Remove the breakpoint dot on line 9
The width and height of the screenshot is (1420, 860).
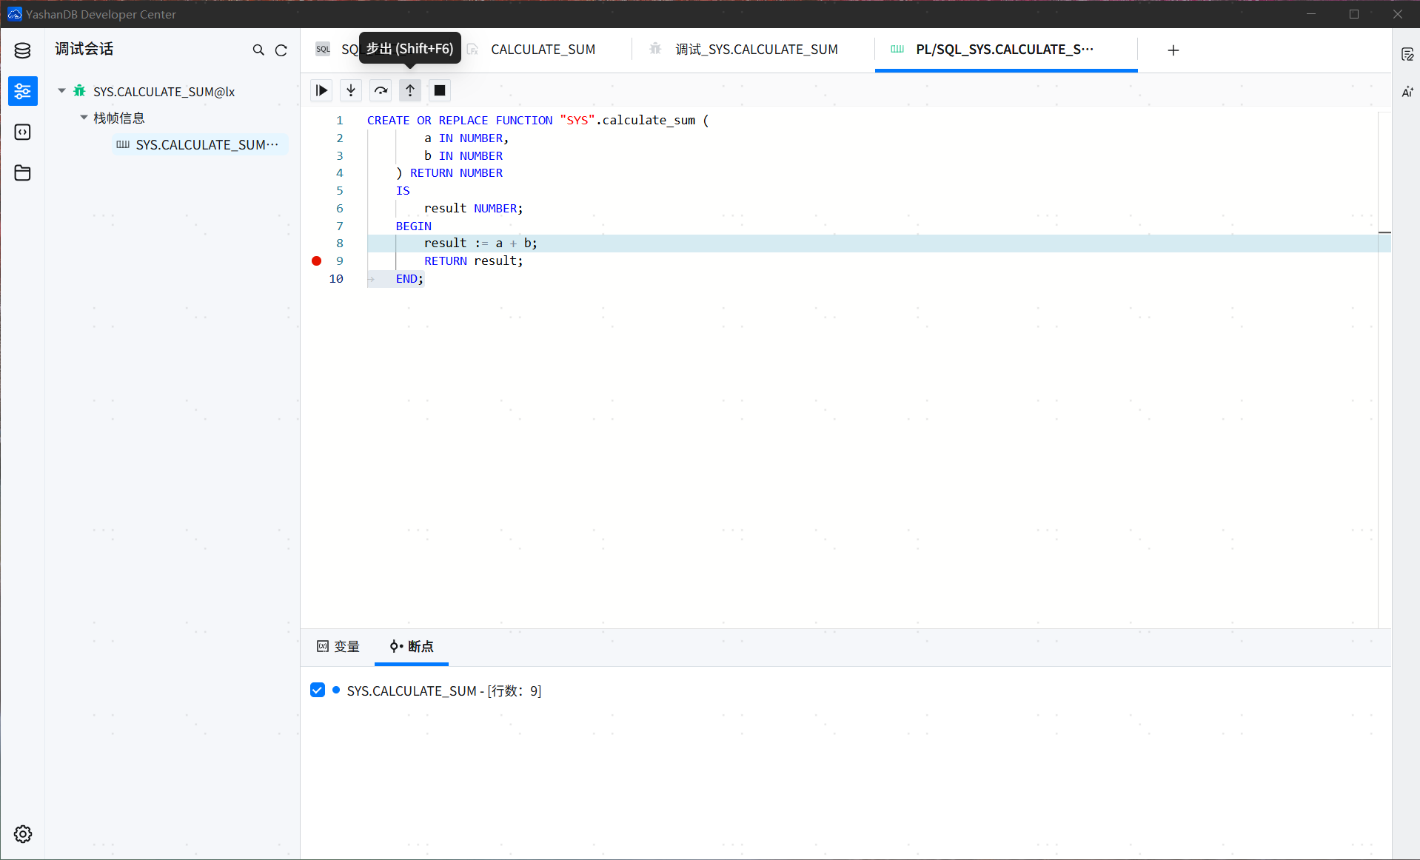pos(317,261)
